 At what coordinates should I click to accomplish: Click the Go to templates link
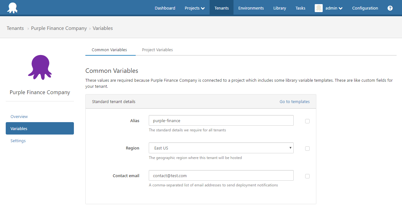point(294,101)
